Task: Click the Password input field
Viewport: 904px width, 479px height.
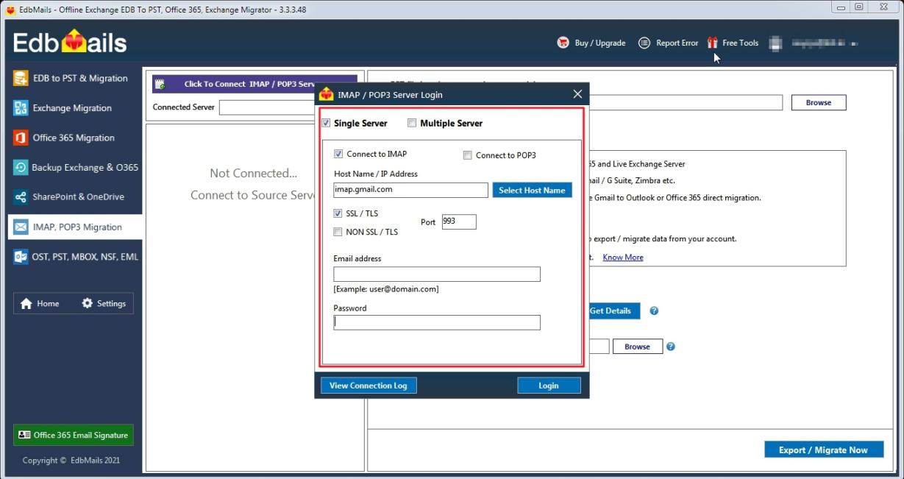Action: (437, 322)
